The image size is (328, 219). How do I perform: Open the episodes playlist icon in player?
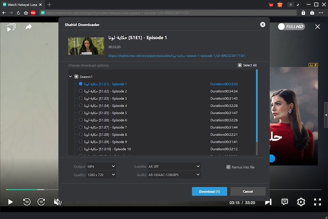(11, 27)
